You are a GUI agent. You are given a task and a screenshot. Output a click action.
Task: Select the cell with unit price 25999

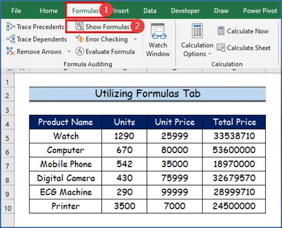click(x=175, y=136)
